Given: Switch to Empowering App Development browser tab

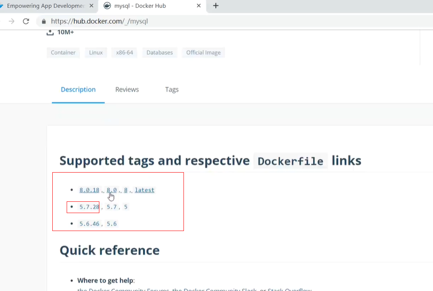Looking at the screenshot, I should 46,6.
